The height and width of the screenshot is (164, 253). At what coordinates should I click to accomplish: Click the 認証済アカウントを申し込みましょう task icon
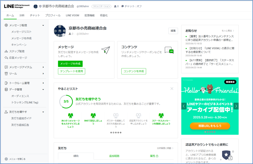click(138, 116)
